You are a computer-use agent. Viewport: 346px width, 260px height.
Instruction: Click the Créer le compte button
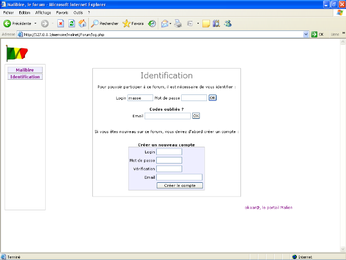pyautogui.click(x=180, y=185)
